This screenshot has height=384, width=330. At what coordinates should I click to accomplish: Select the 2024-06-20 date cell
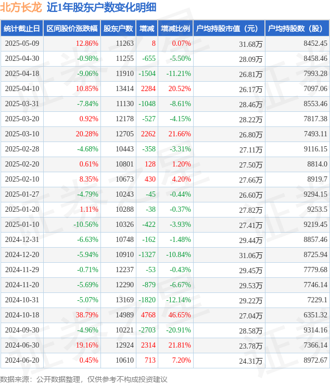pos(22,360)
